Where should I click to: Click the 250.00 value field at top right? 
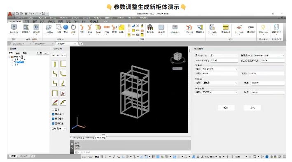click(x=273, y=60)
